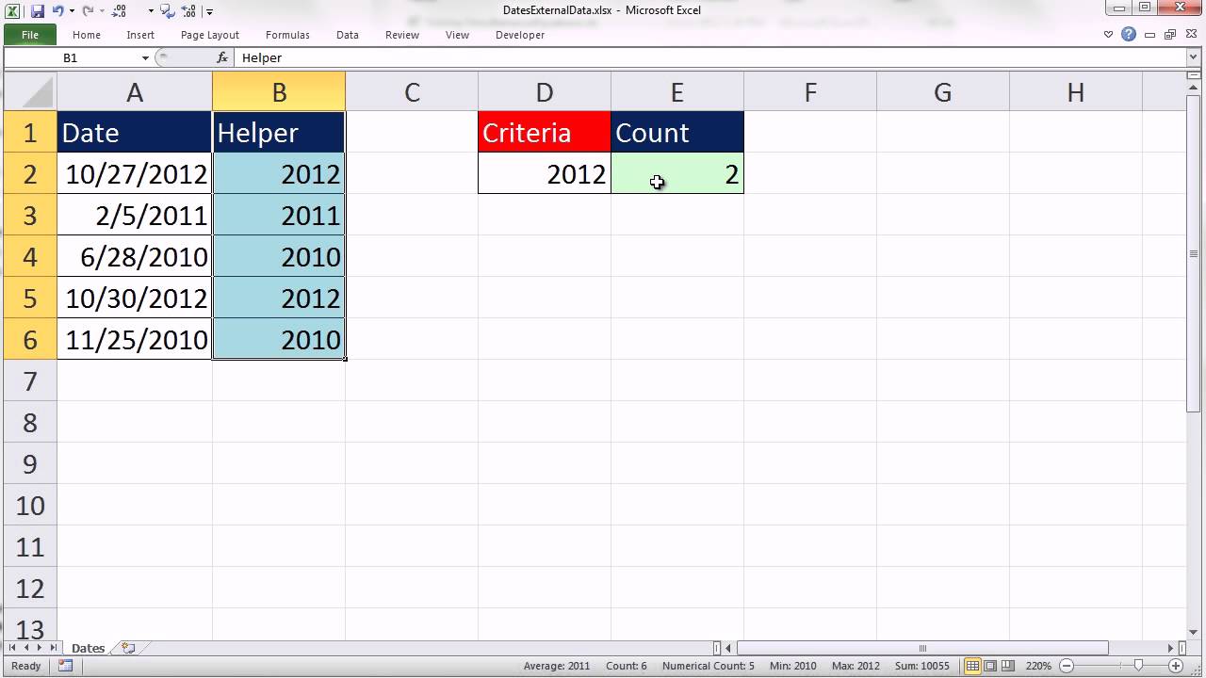Open the dropdown arrow before the comment icon

pos(151,12)
